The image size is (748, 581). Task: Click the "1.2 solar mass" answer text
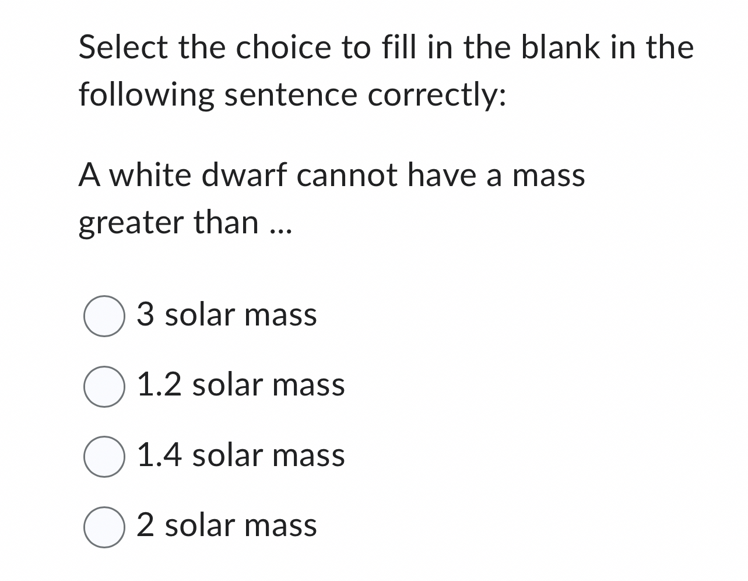click(x=240, y=385)
